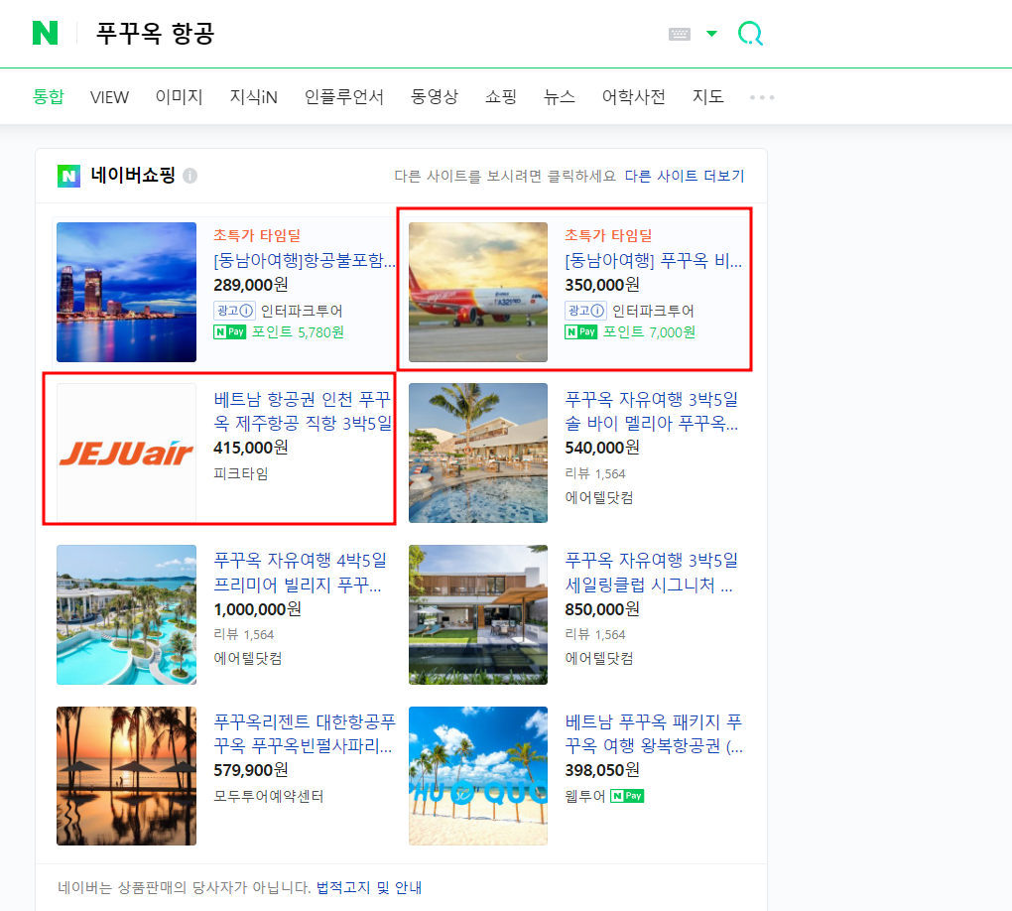Viewport: 1012px width, 911px height.
Task: Click the N Pay badge next to 웹투어
Action: pyautogui.click(x=627, y=796)
